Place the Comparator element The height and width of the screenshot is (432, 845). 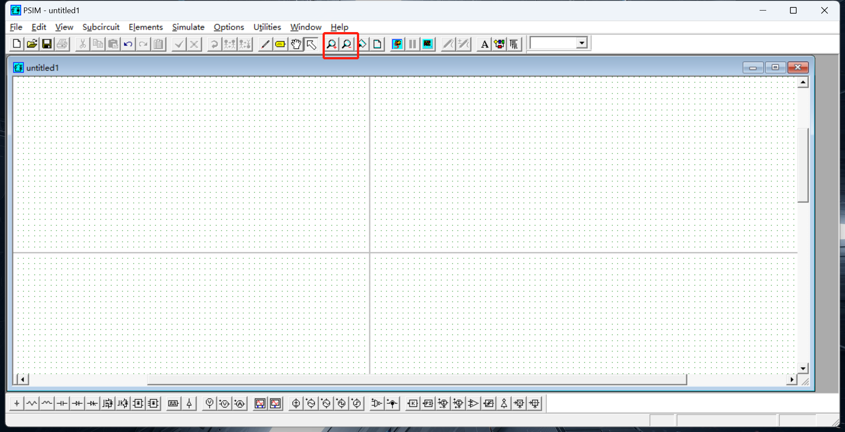(x=474, y=403)
